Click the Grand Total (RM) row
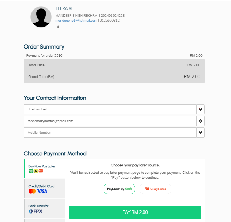The image size is (231, 222). coord(114,77)
